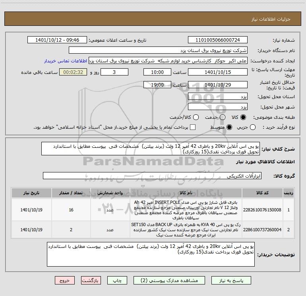The height and width of the screenshot is (296, 306).
Task: Click the remaining time counter 00:02:32
Action: (73, 72)
